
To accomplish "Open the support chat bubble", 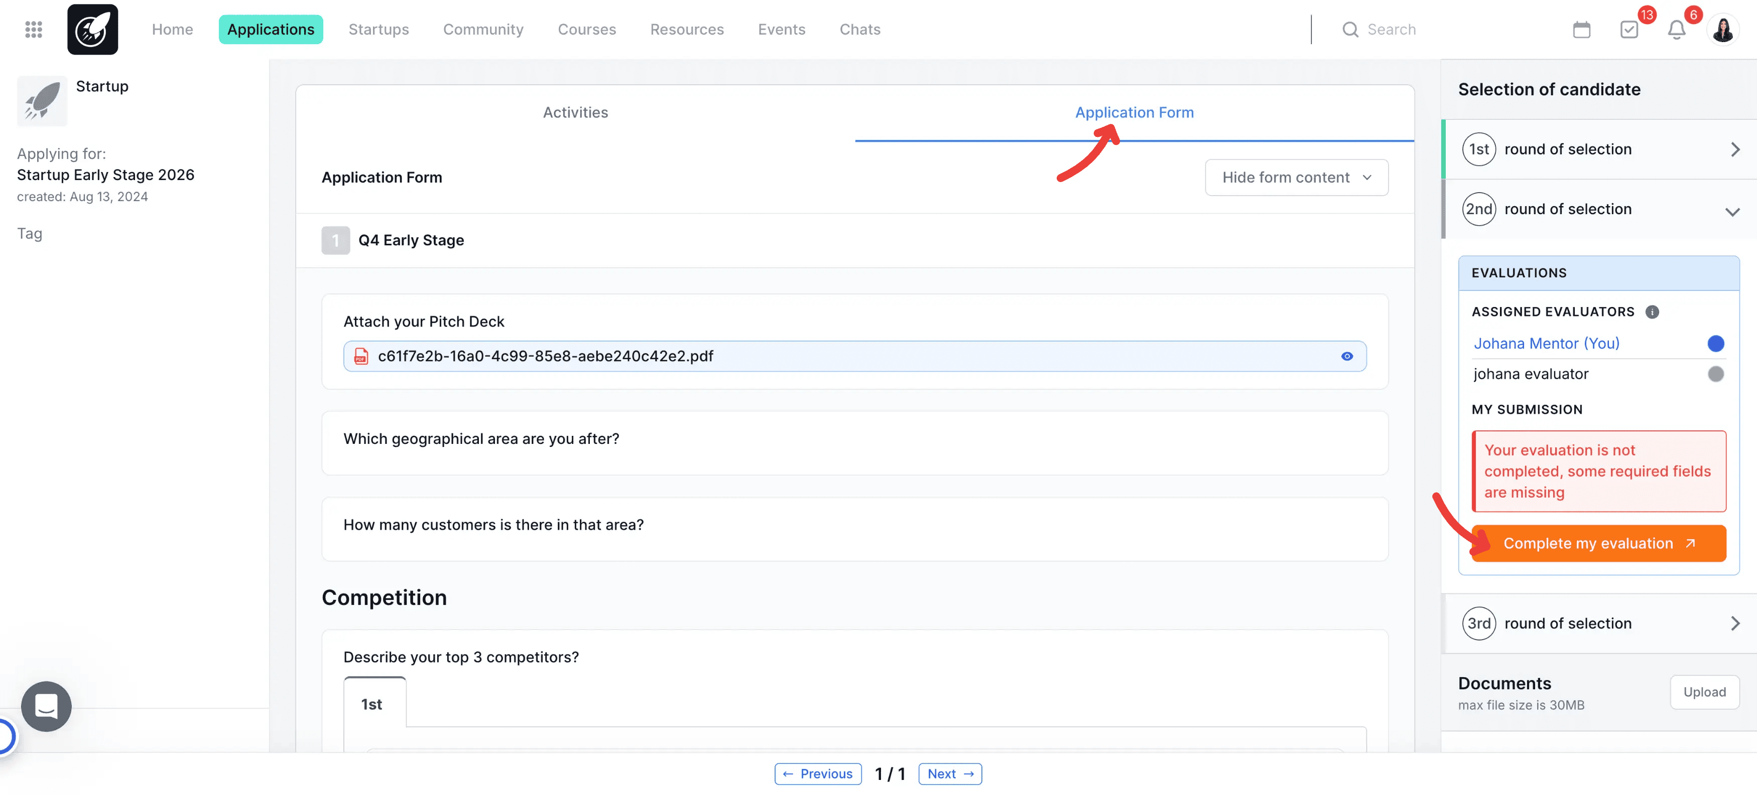I will pos(46,706).
